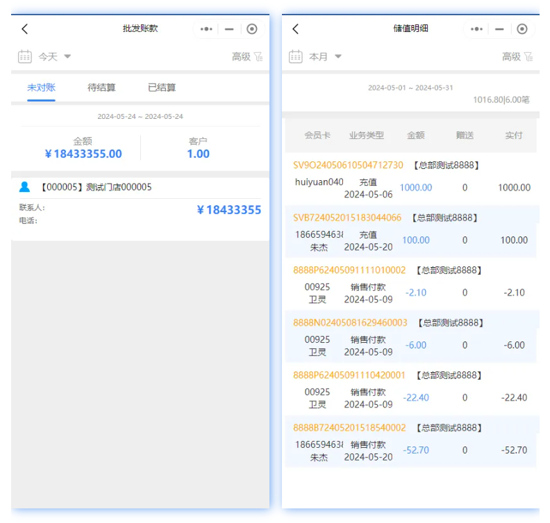Select the 未对账 tab

tap(41, 88)
